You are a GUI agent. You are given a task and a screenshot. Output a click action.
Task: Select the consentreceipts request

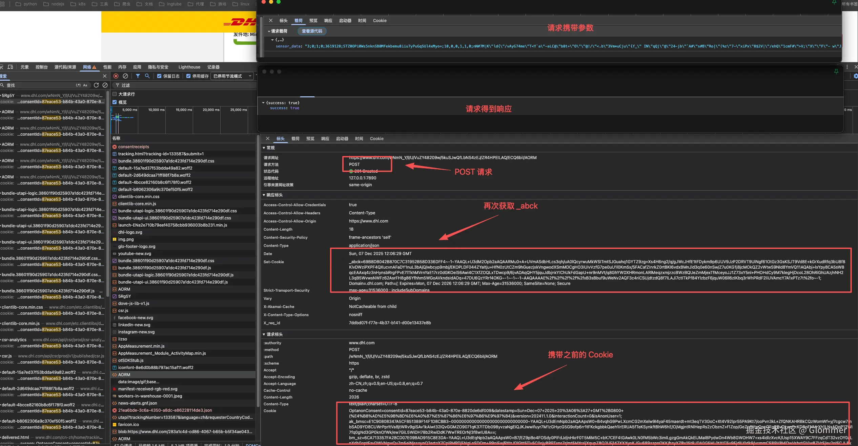click(x=134, y=147)
